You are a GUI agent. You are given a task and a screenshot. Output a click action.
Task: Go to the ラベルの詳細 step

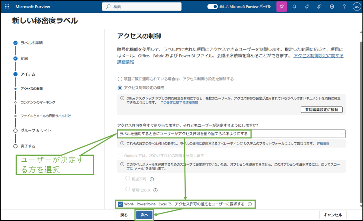coord(31,43)
